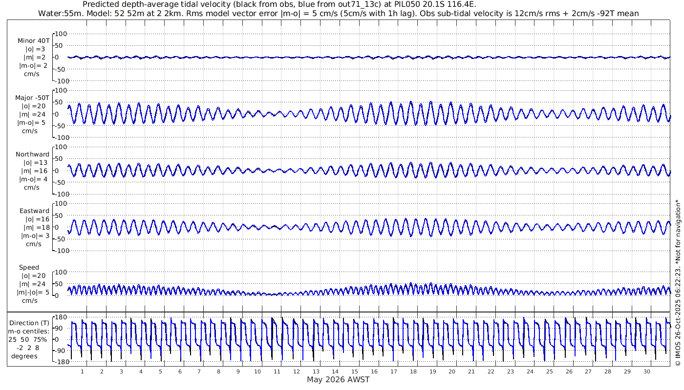Select '|o| =3' in the Minor panel
684x390 pixels.
[35, 49]
